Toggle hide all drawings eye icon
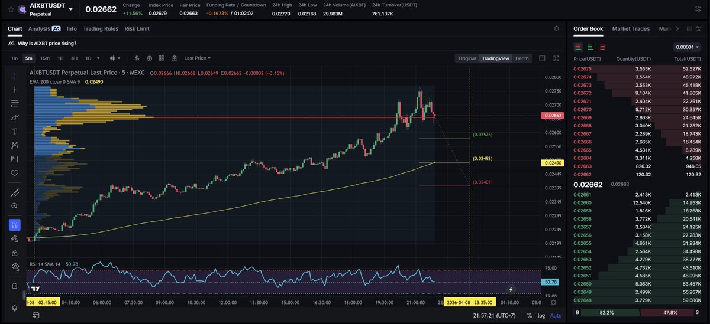This screenshot has width=710, height=324. (x=15, y=267)
